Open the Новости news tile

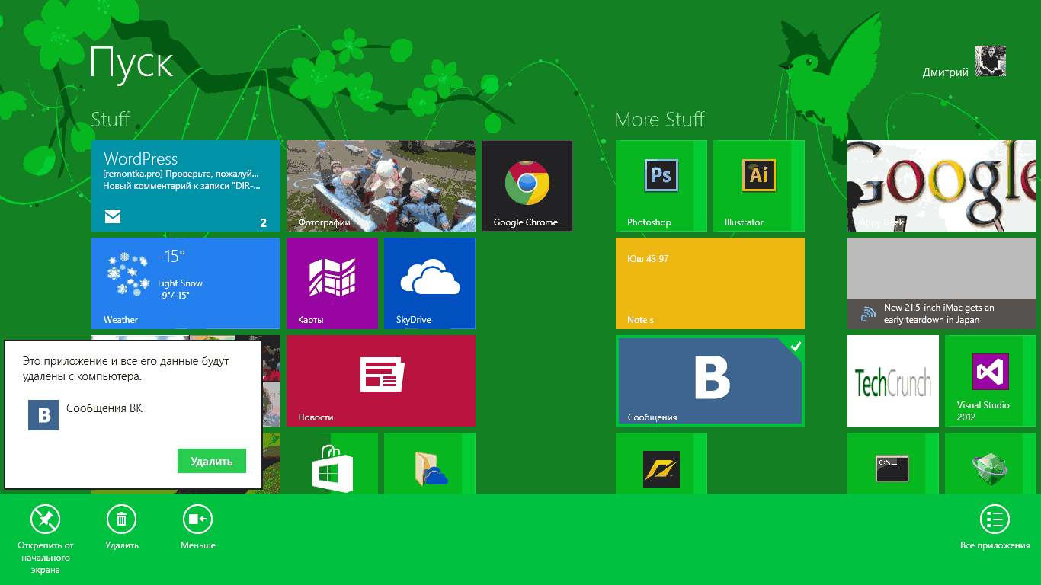point(381,381)
